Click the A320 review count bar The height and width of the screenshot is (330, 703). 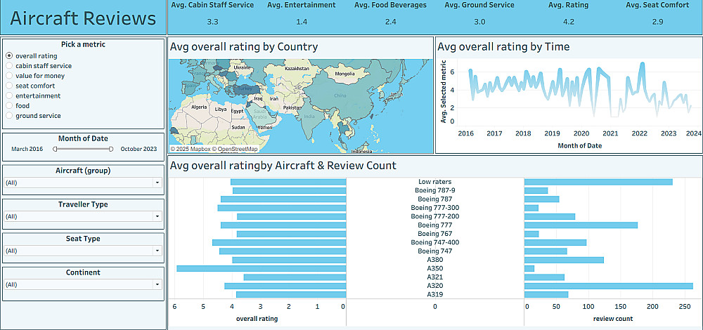[x=608, y=286]
